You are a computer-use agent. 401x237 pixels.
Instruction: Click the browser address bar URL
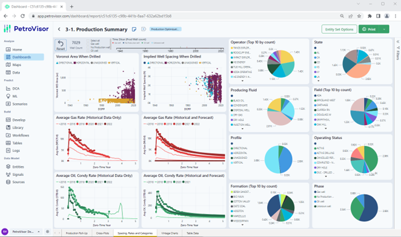point(104,16)
